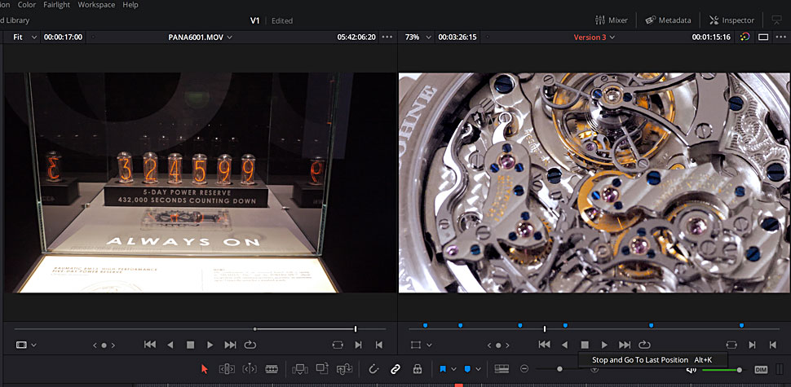The image size is (791, 387).
Task: Click the source viewer scrubber playhead
Action: (x=356, y=328)
